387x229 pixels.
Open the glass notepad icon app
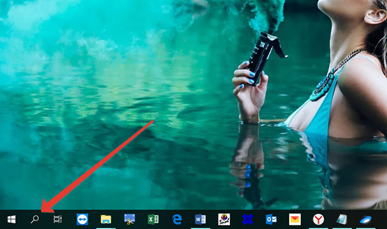coord(342,219)
